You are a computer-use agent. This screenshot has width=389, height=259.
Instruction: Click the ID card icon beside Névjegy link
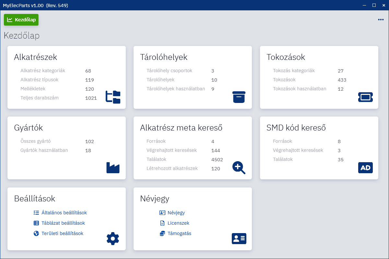tap(162, 213)
